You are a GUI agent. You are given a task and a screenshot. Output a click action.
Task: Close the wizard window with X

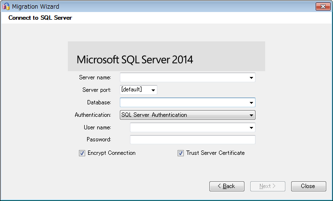[323, 7]
